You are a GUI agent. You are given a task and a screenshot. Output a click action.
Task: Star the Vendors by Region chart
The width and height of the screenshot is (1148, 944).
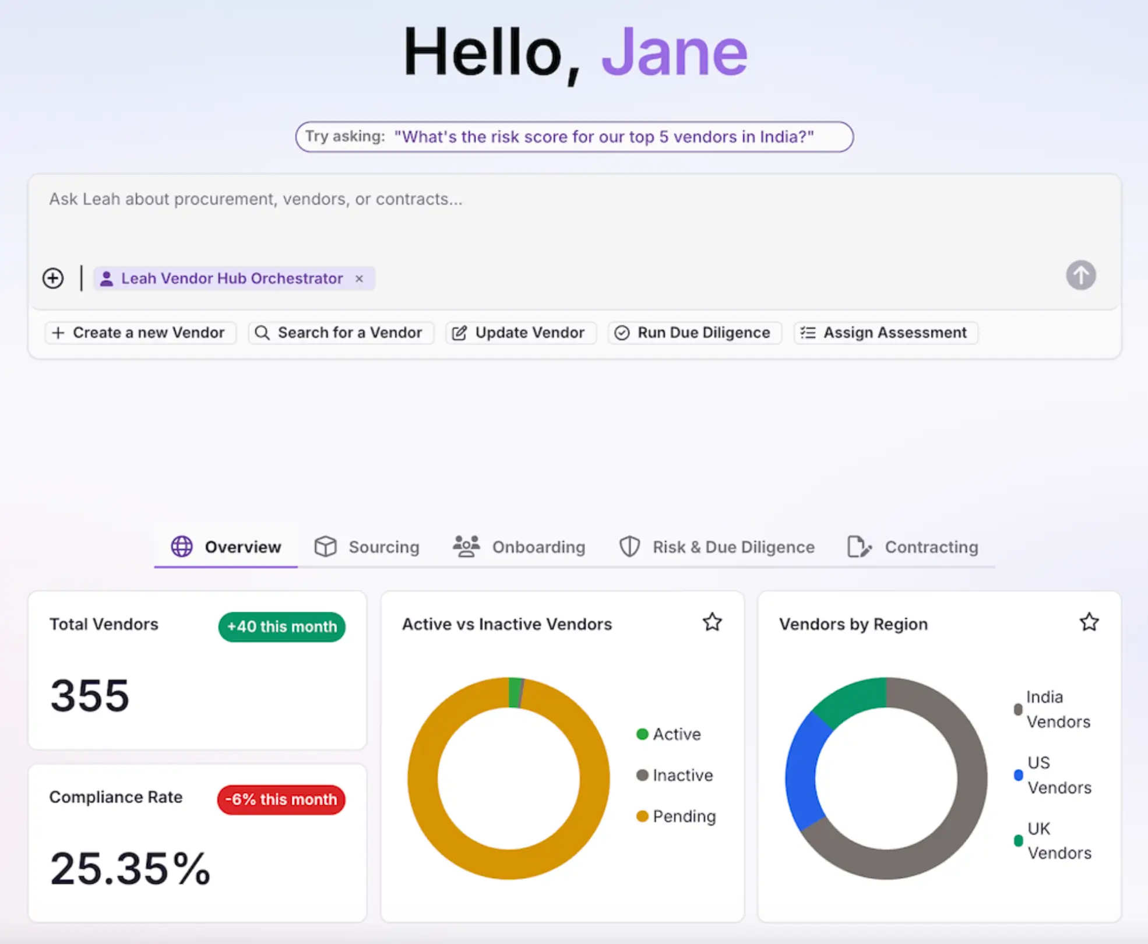1089,622
